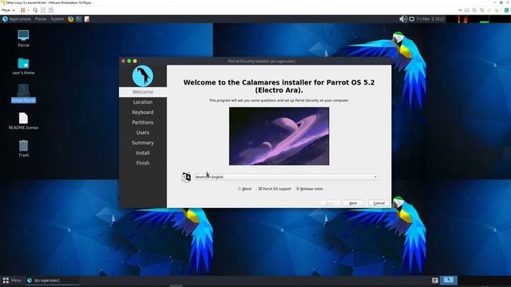Select the Welcome step in sidebar
This screenshot has width=511, height=287.
click(143, 92)
